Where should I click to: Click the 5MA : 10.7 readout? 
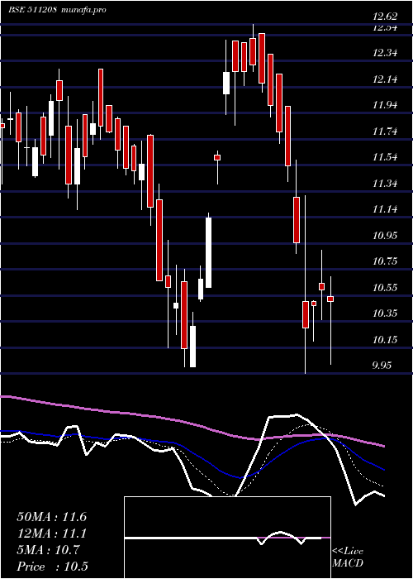point(48,550)
